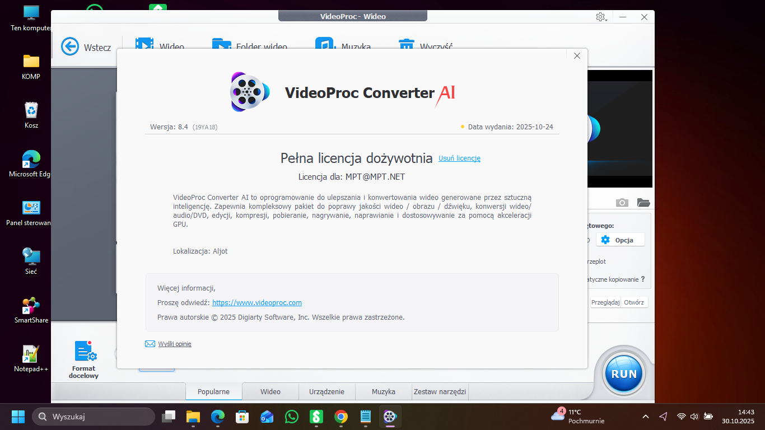Click the VideoProc film reel taskbar icon

[x=390, y=417]
